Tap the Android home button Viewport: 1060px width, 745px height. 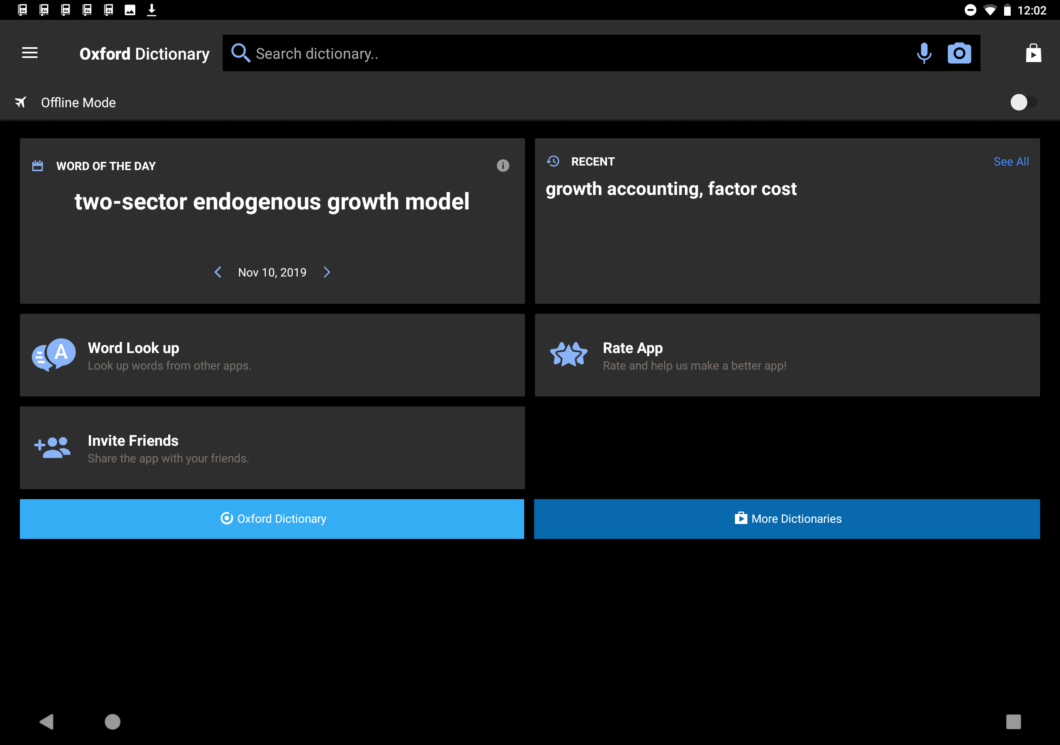click(113, 721)
